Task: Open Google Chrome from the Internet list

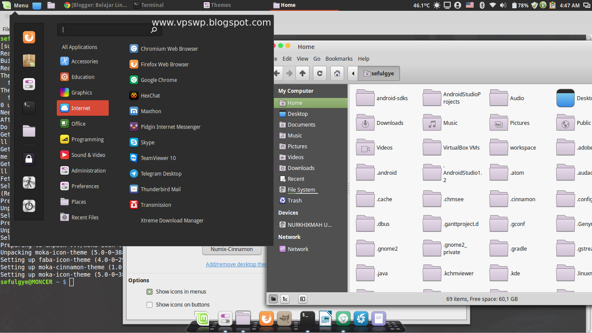Action: [153, 80]
